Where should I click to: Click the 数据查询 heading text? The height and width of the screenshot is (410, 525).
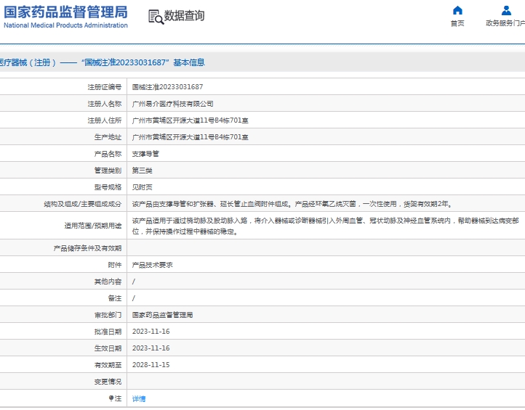(184, 16)
